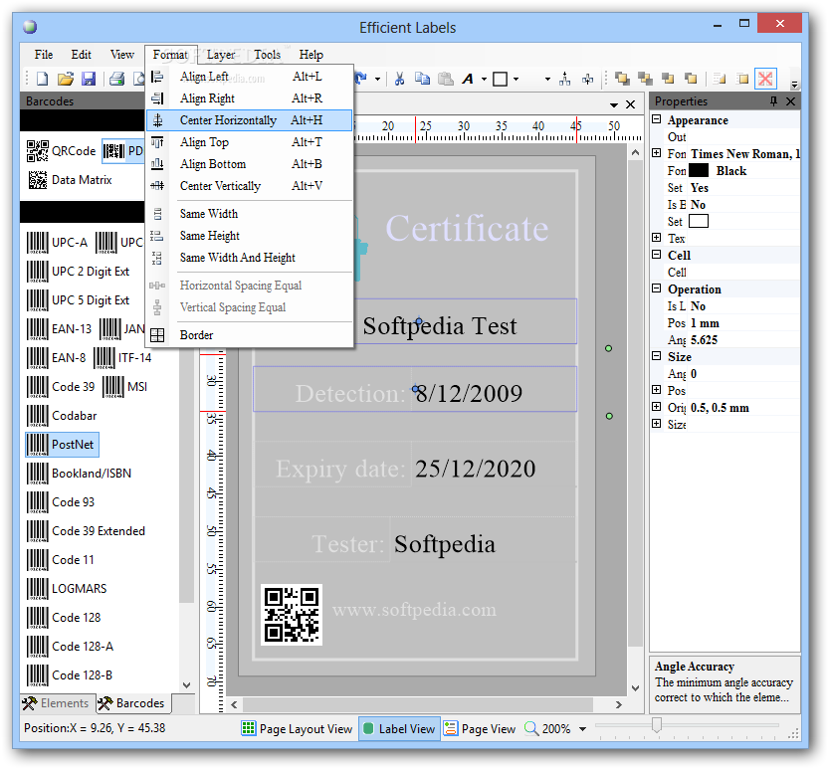The image size is (829, 769).
Task: Open the 200% zoom dropdown
Action: (582, 729)
